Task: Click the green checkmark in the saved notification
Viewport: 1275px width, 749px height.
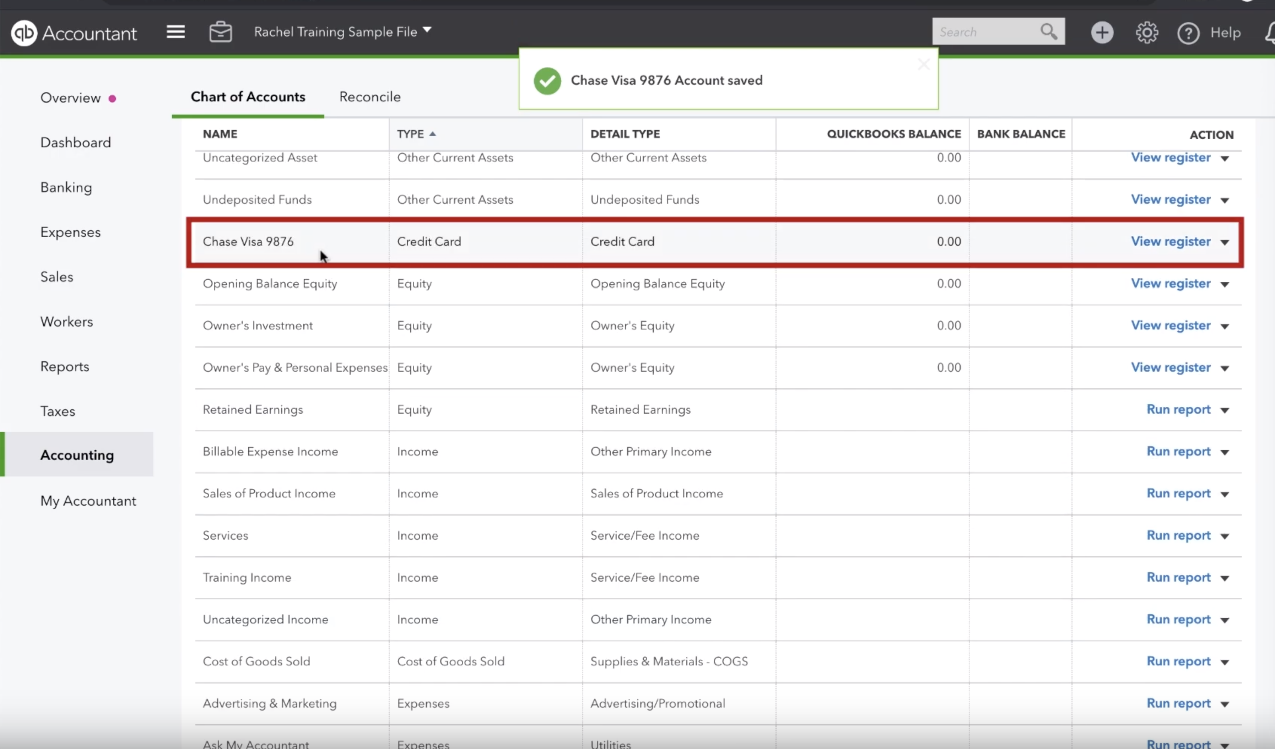Action: pyautogui.click(x=547, y=81)
